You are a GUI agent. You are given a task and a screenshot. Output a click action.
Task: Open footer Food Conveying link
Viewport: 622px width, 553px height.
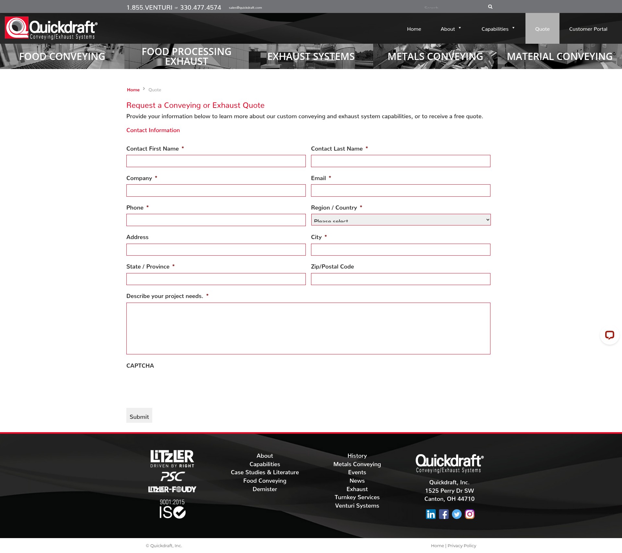tap(265, 481)
